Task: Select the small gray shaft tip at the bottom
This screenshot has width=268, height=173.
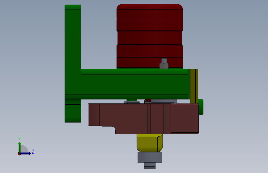Action: [150, 166]
